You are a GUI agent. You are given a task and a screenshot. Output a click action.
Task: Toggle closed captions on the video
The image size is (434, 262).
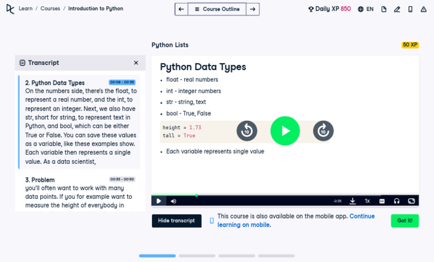(x=382, y=201)
